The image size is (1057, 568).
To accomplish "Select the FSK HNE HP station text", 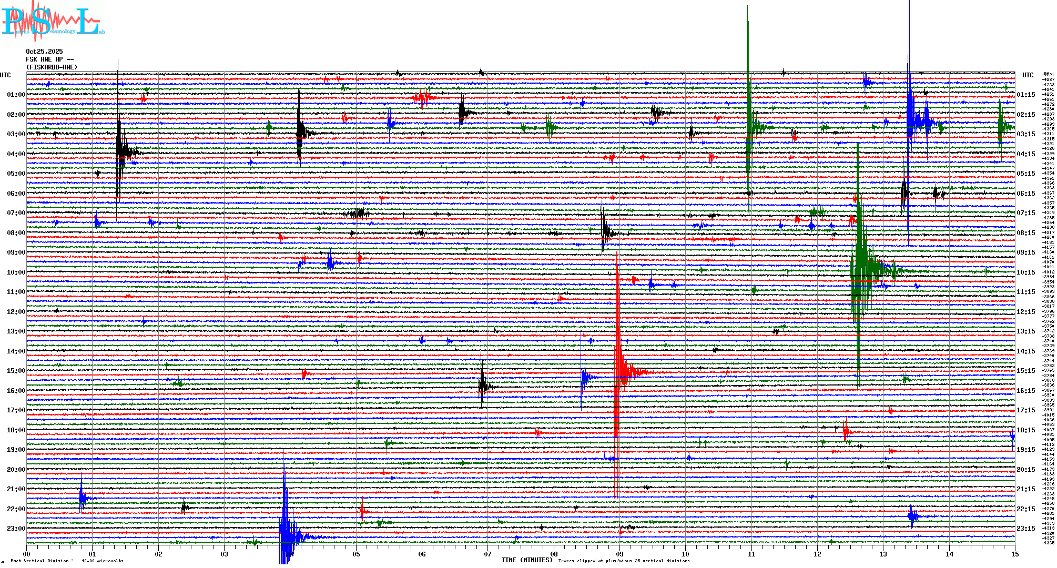I will [x=49, y=59].
